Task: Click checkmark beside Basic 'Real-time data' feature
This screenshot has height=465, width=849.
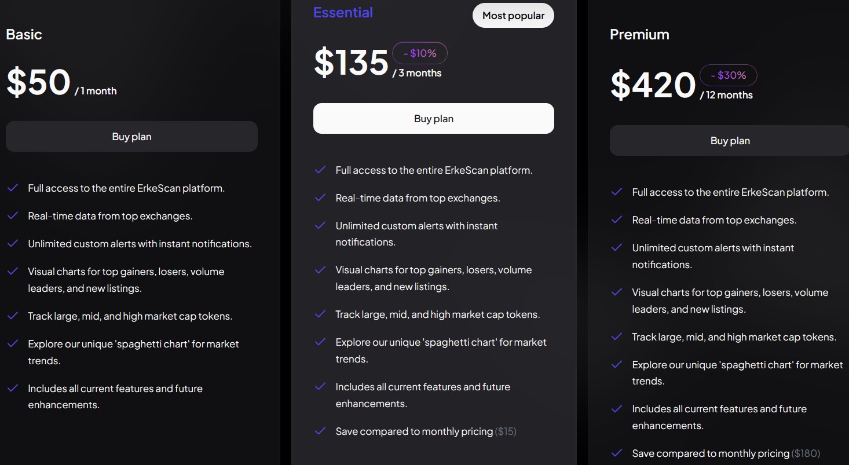Action: point(13,216)
